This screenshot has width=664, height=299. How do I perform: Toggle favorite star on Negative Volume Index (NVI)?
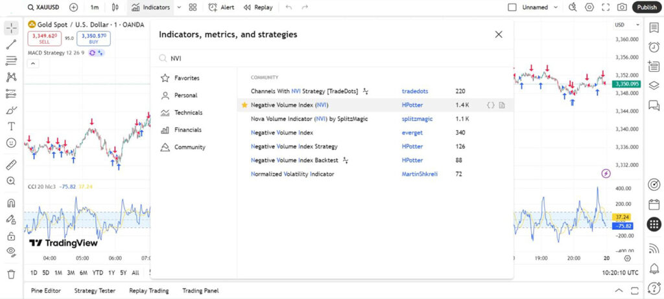pos(244,105)
